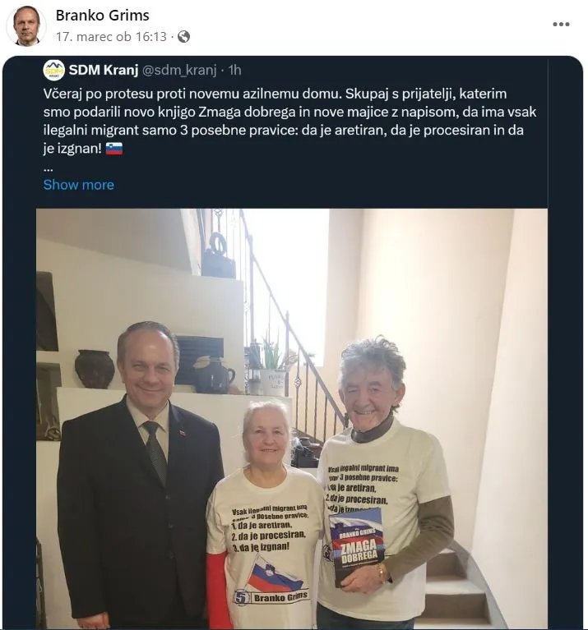Open Branko Grims round profile picture

[26, 26]
